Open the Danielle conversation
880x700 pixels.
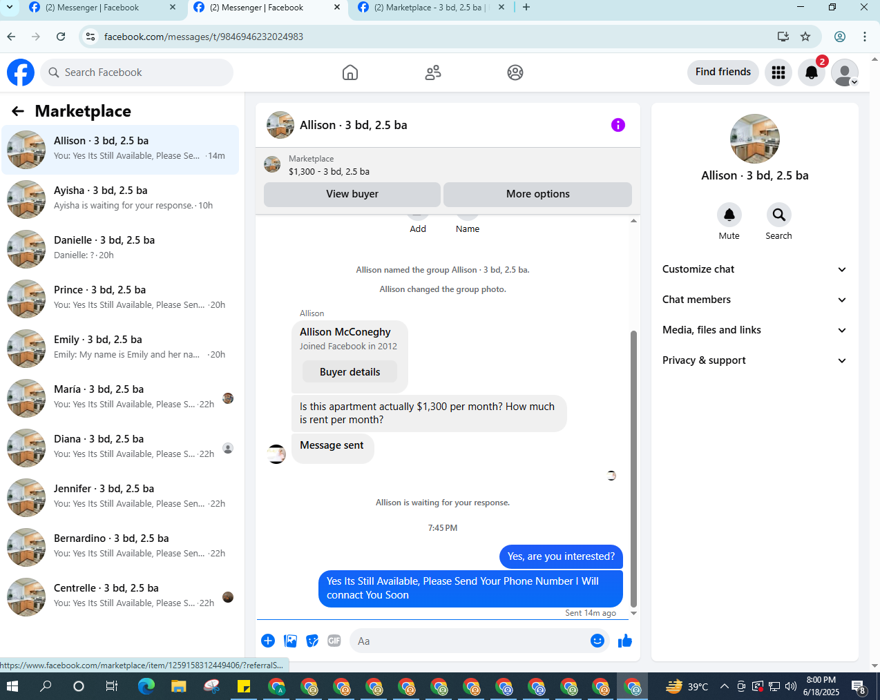(120, 249)
